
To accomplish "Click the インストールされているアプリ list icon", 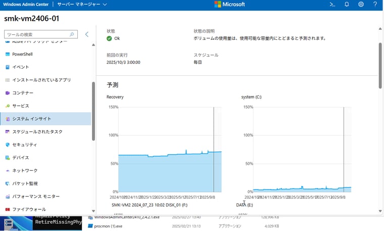I will 8,80.
